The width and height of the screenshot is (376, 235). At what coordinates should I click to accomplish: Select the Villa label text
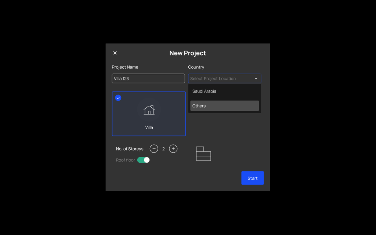(149, 127)
